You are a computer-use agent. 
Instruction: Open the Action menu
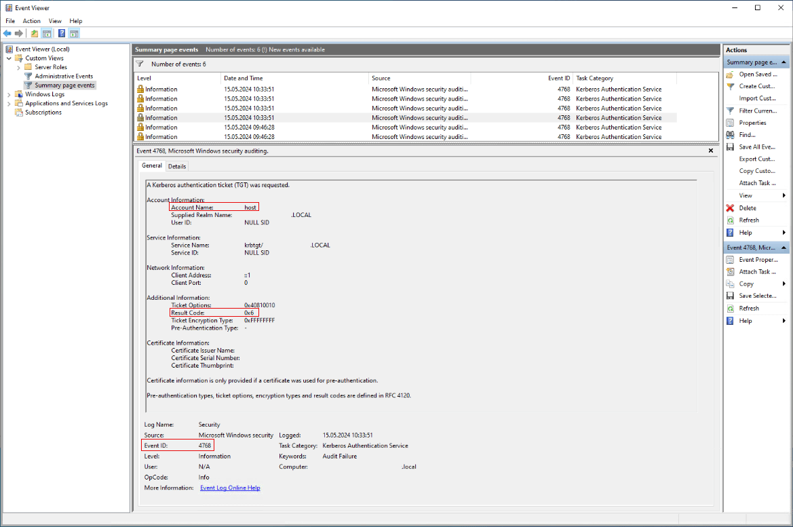(x=32, y=21)
